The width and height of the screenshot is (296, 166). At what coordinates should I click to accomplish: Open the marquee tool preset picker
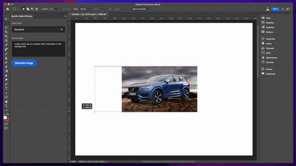15,9
